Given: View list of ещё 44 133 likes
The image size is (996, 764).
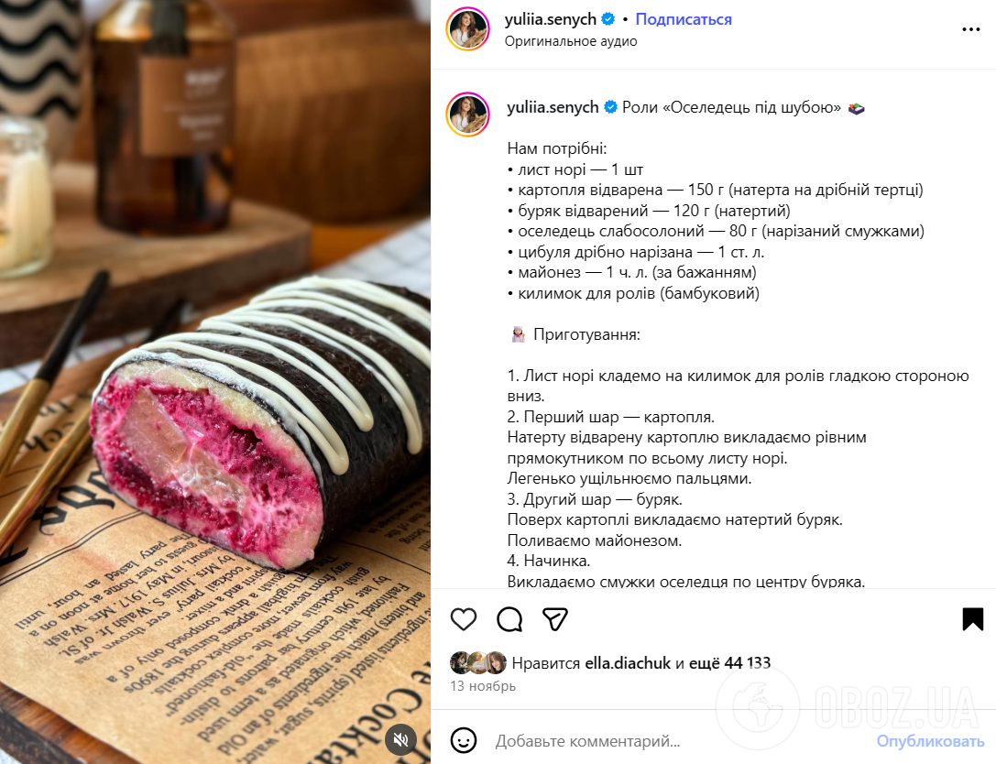Looking at the screenshot, I should coord(729,663).
